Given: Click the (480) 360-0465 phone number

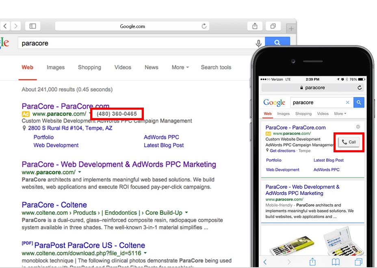Looking at the screenshot, I should click(x=117, y=114).
